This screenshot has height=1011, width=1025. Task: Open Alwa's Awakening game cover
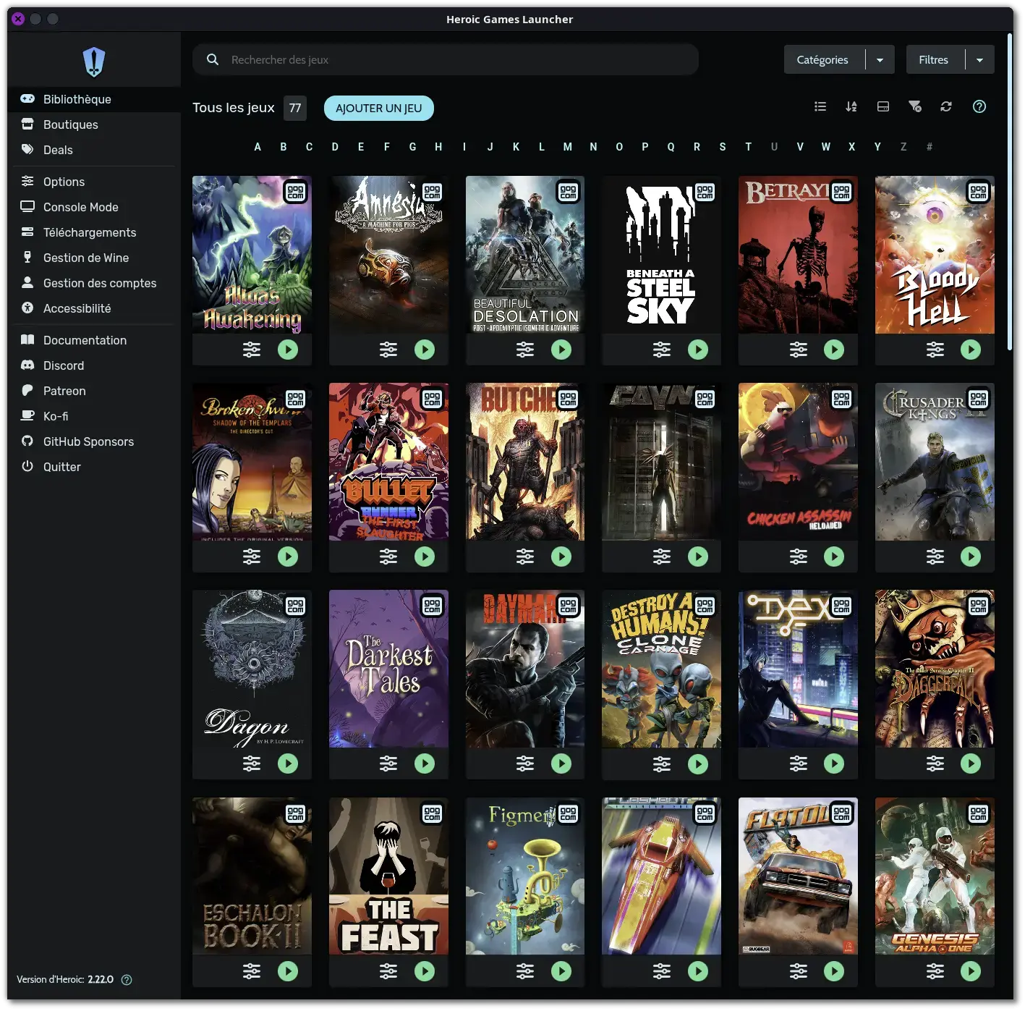point(252,255)
